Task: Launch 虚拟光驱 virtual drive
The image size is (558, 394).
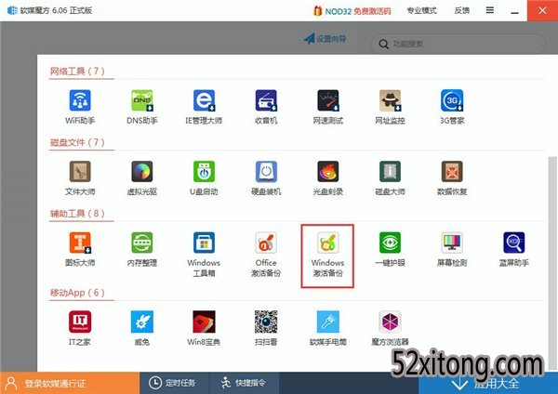Action: pyautogui.click(x=142, y=171)
